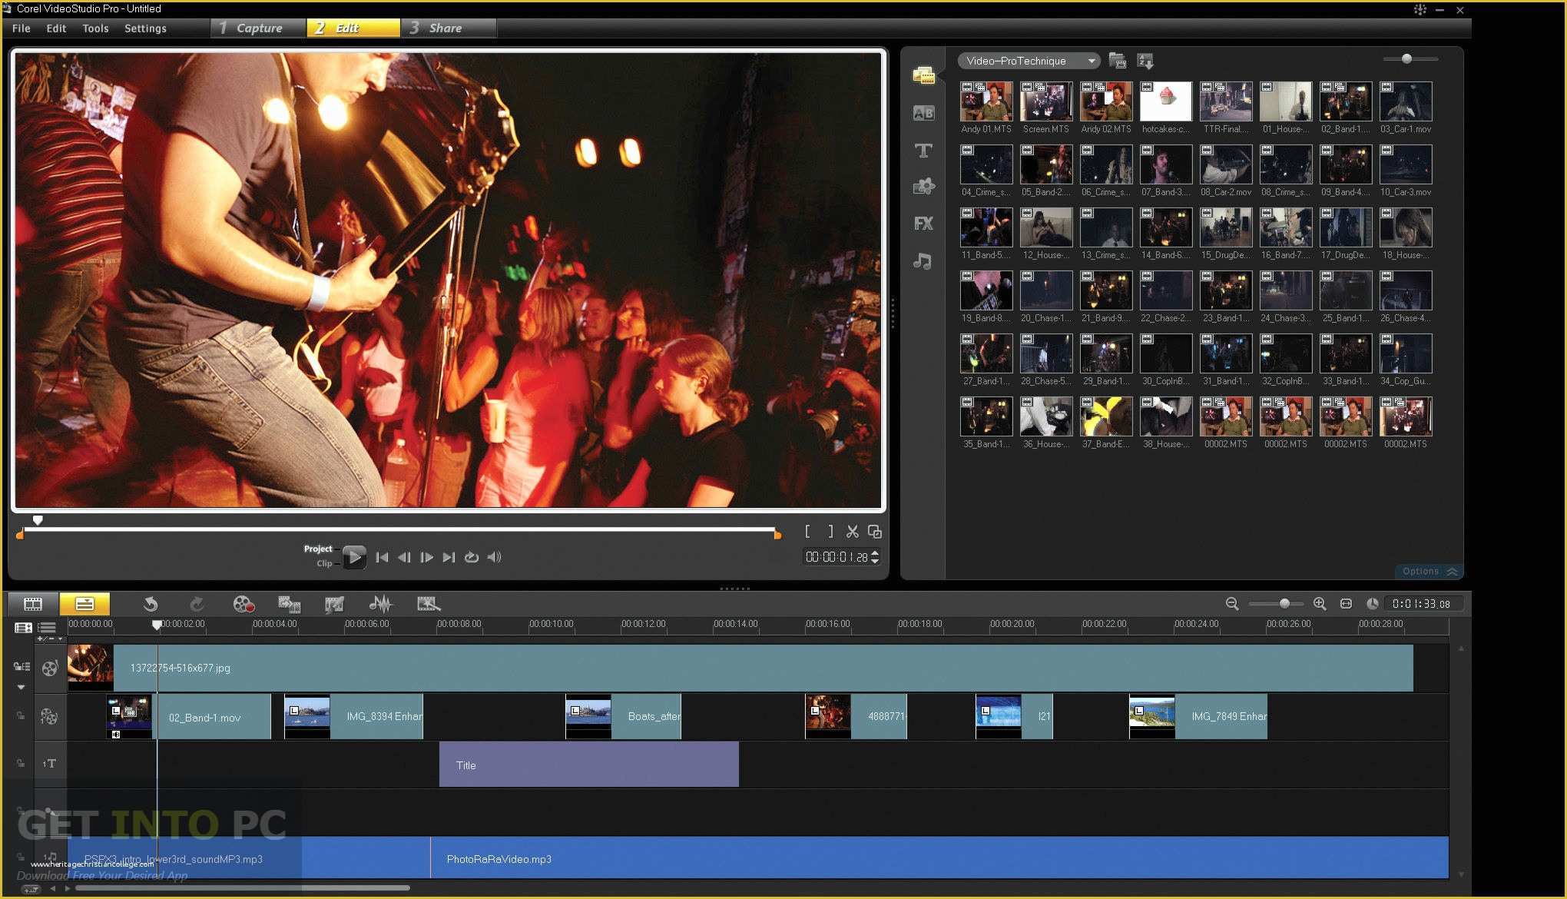Open the Tools menu
Viewport: 1567px width, 899px height.
[97, 28]
